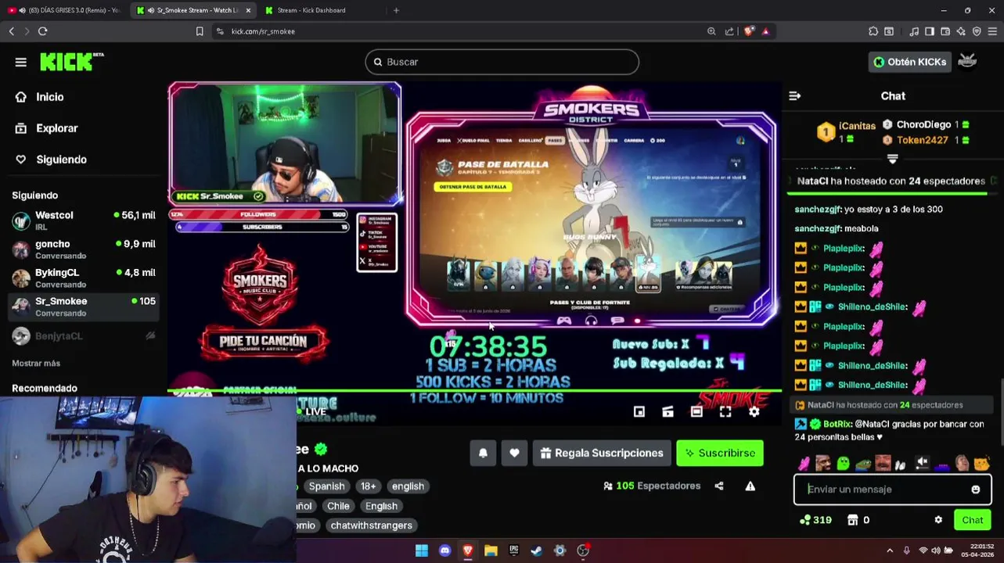Open Steam from the taskbar
1004x563 pixels.
click(x=537, y=550)
